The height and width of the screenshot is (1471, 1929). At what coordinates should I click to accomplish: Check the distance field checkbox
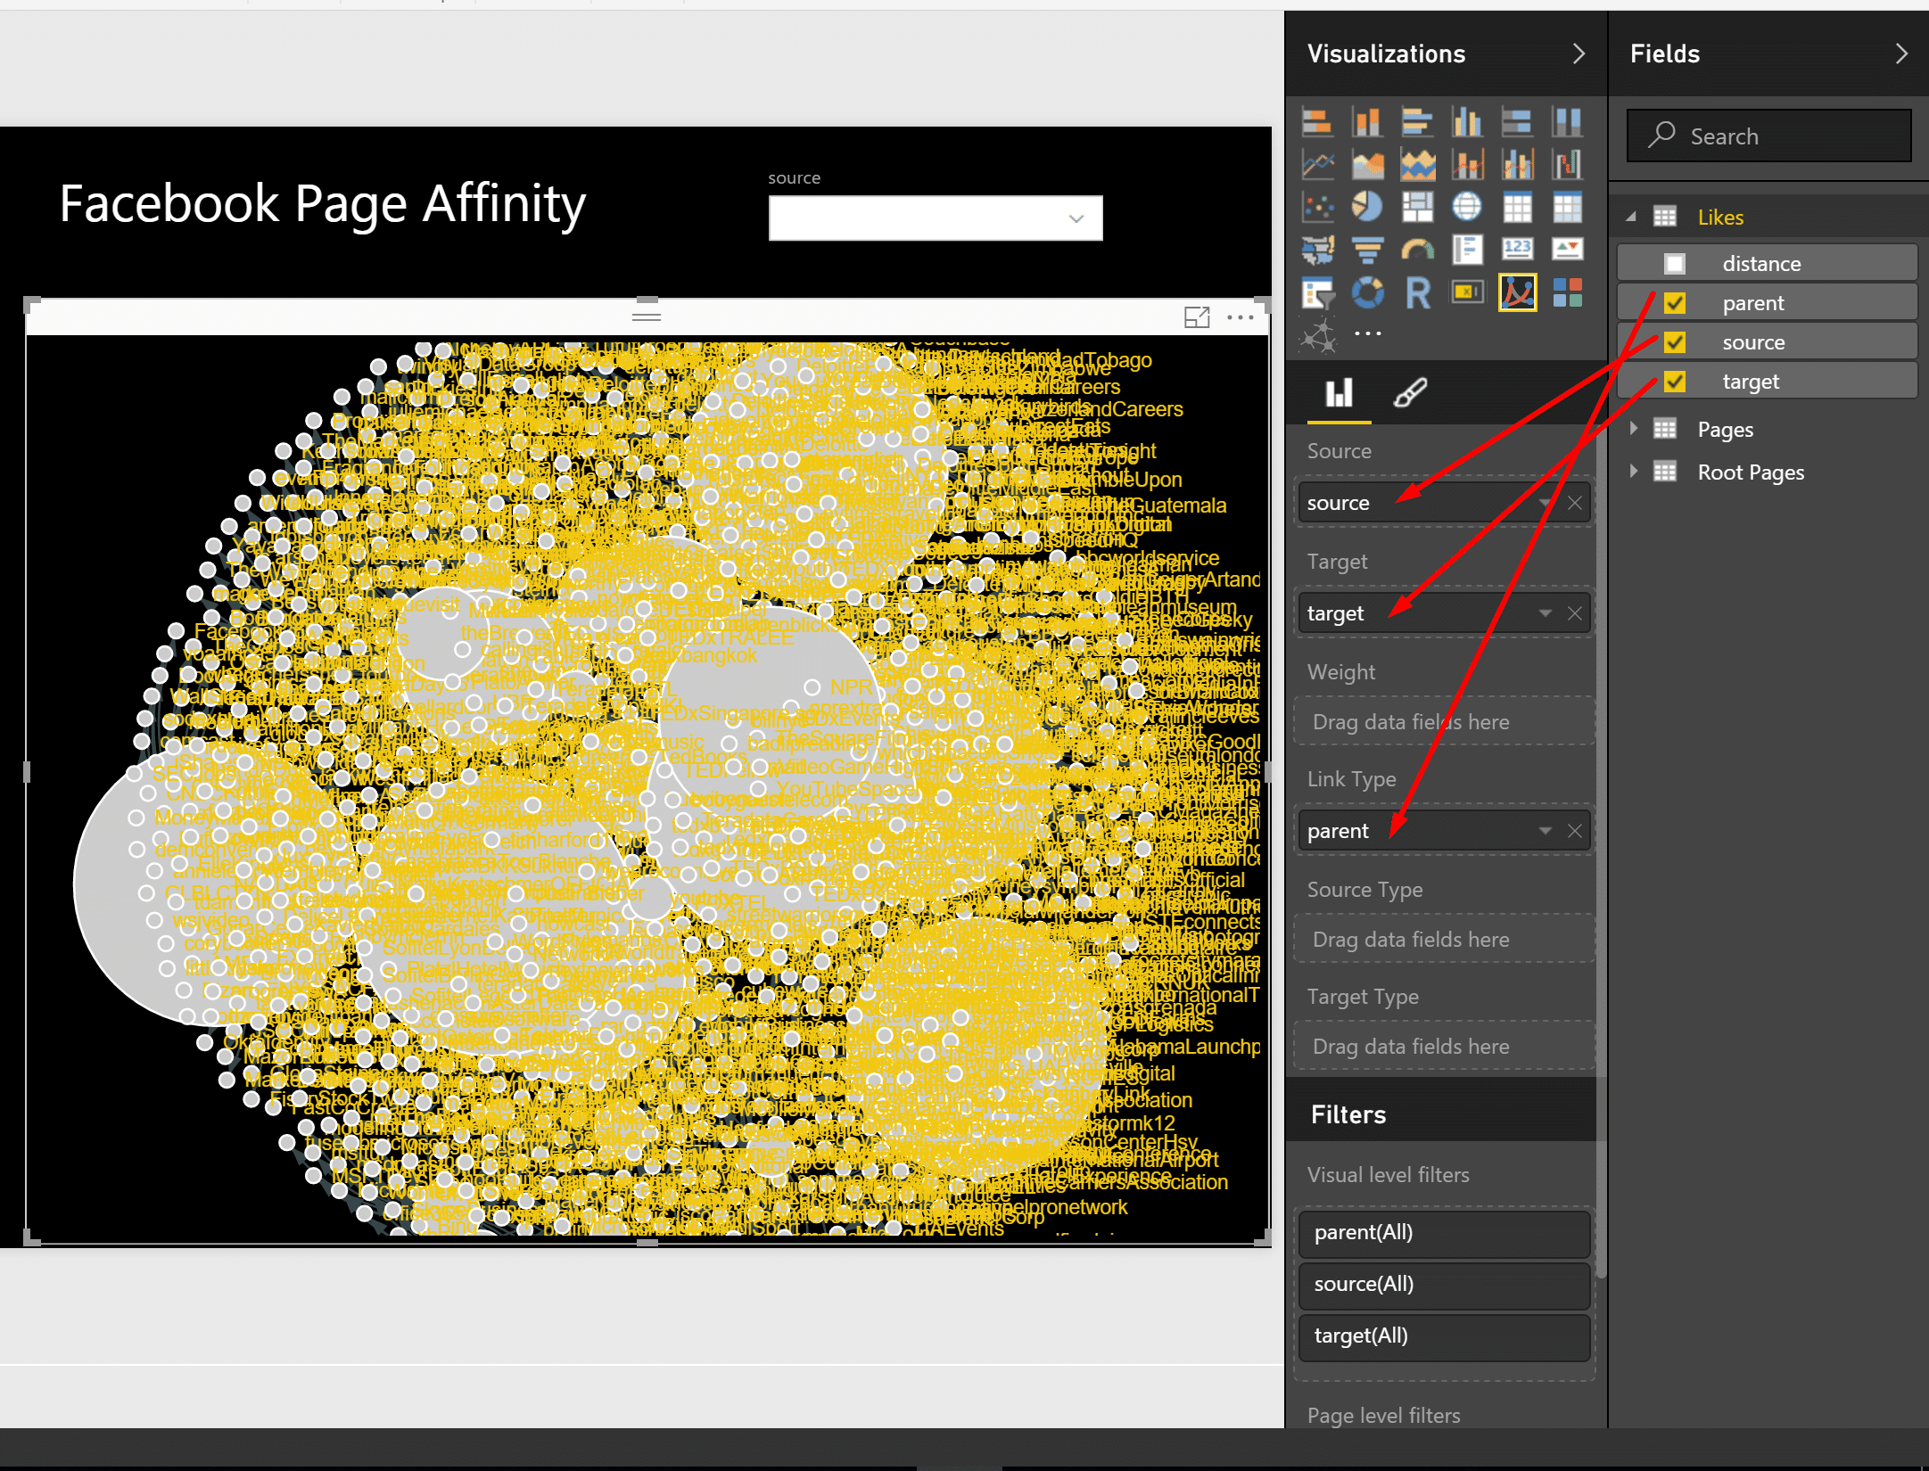pyautogui.click(x=1675, y=264)
